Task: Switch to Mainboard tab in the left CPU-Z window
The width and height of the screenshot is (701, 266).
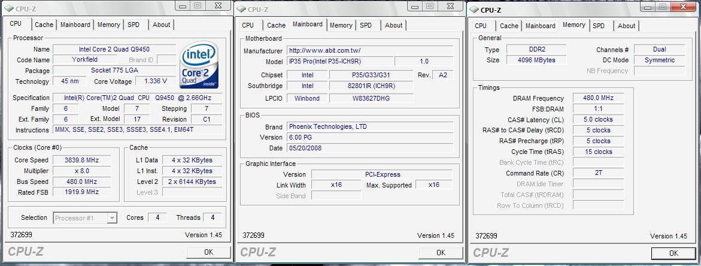Action: pos(75,25)
